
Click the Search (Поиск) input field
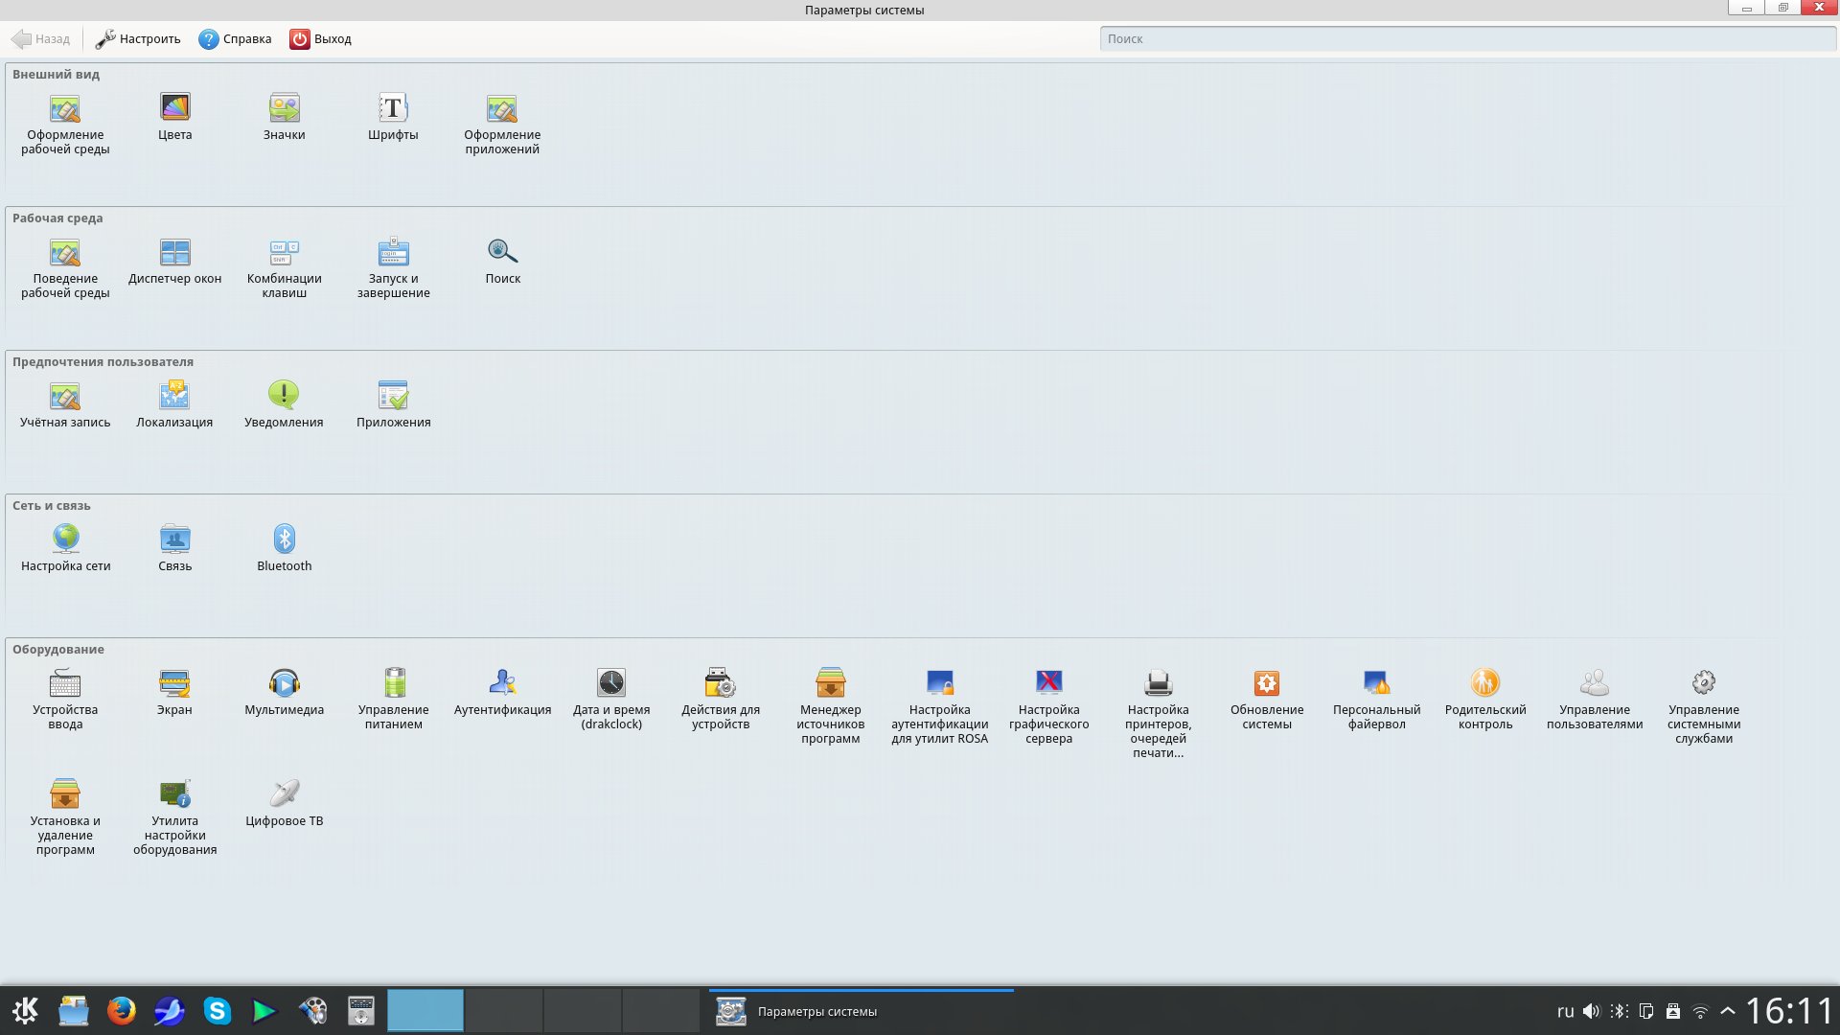1466,39
